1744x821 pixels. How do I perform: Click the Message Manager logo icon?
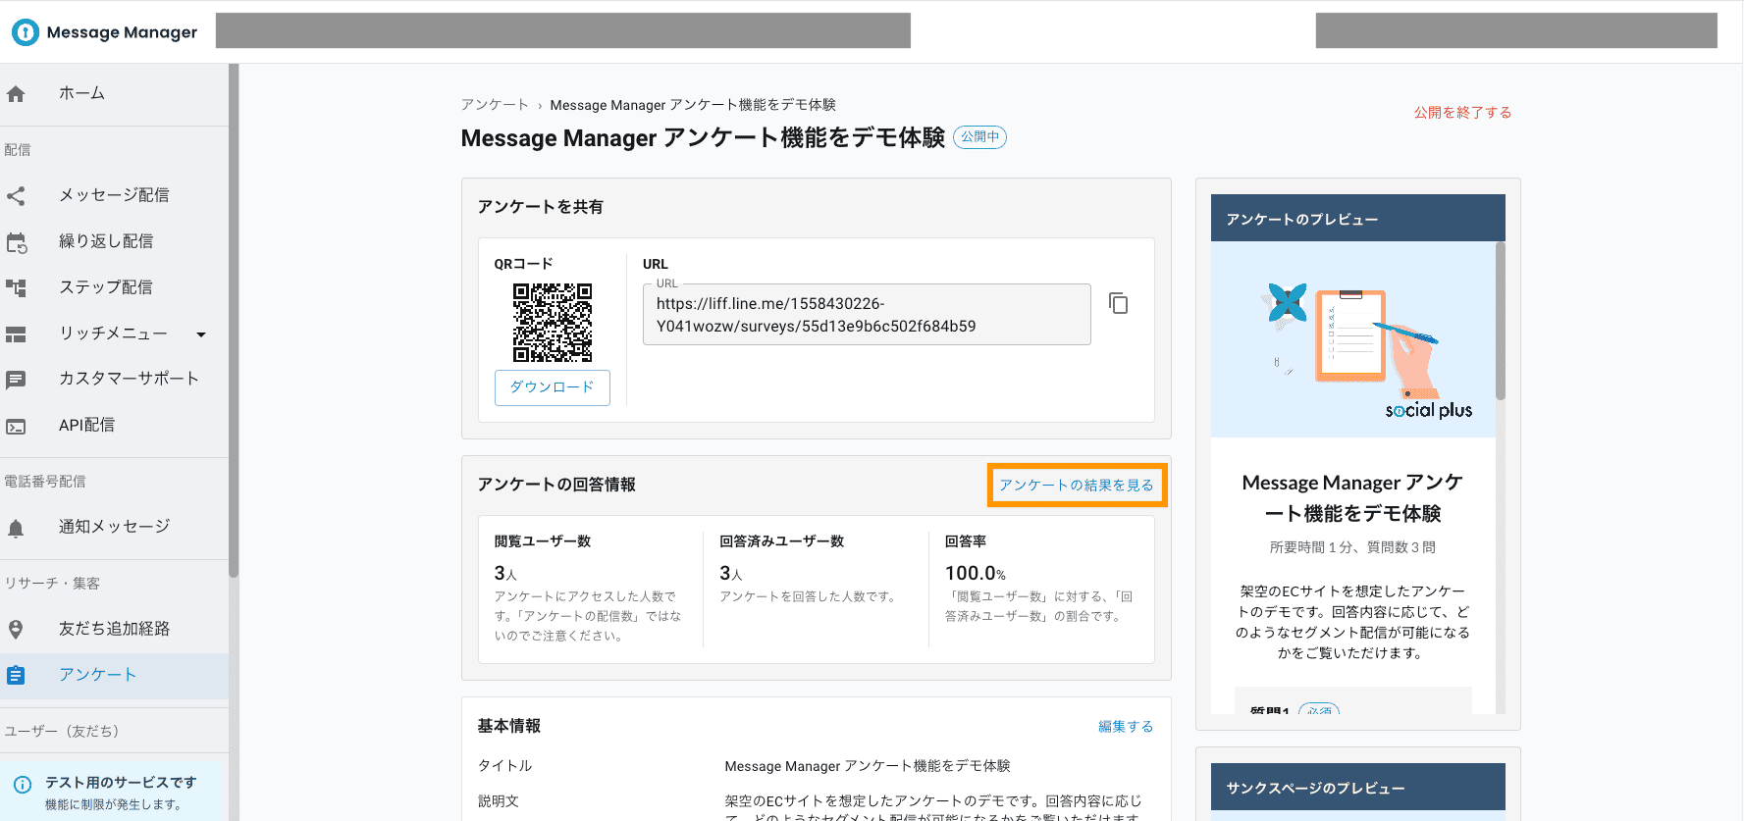coord(26,32)
